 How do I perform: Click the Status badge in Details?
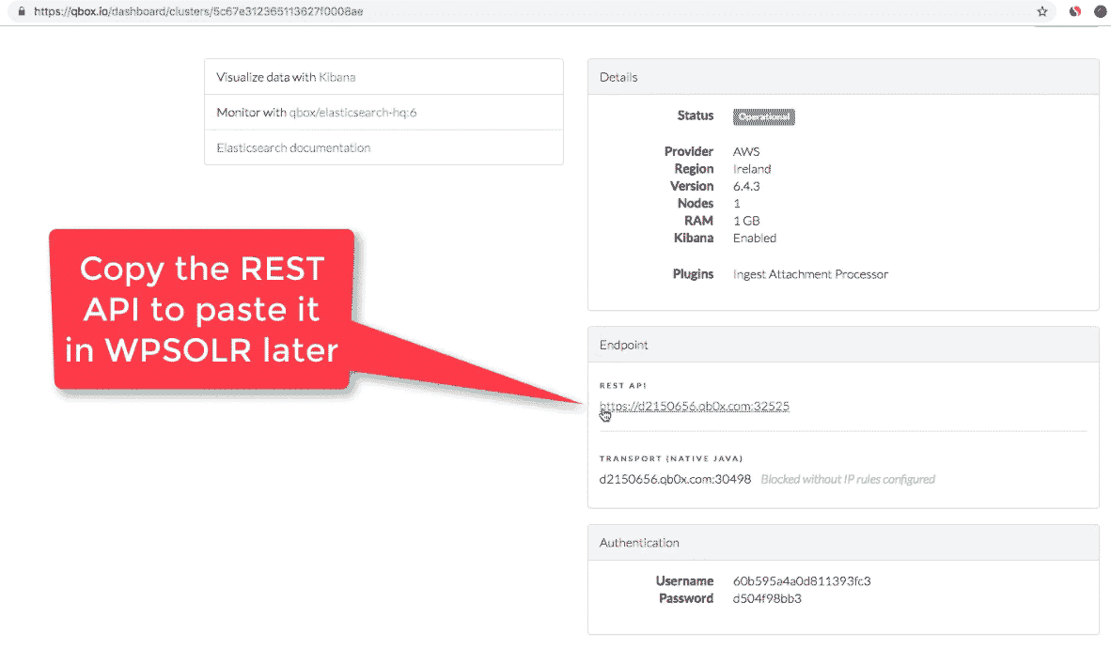764,116
